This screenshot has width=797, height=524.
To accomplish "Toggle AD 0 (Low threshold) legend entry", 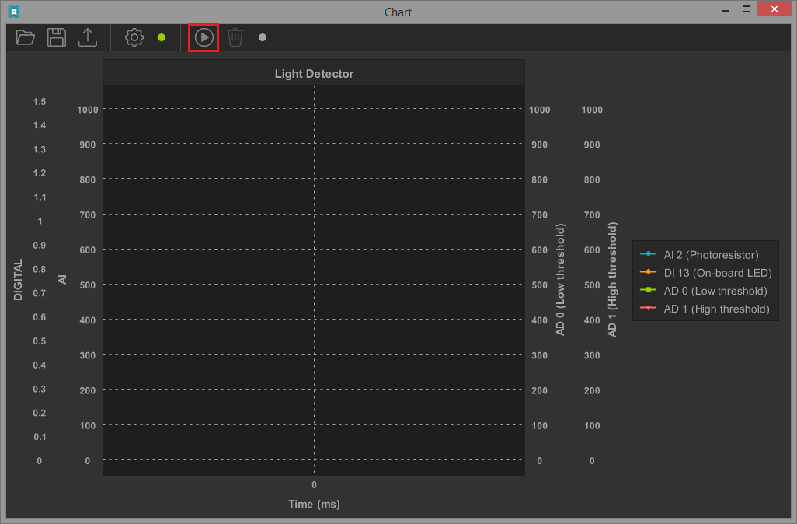I will pos(704,291).
